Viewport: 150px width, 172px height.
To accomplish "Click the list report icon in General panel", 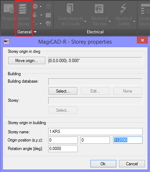I will (x=48, y=15).
